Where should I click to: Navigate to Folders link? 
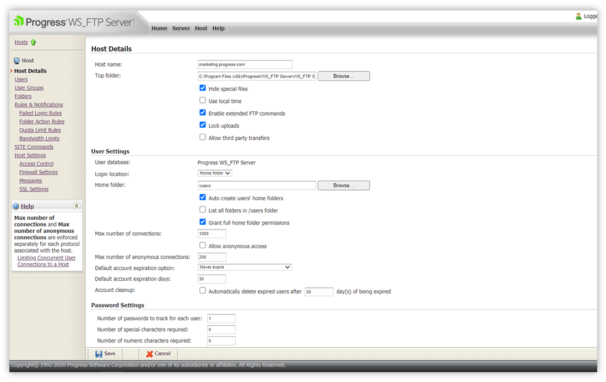pos(23,96)
